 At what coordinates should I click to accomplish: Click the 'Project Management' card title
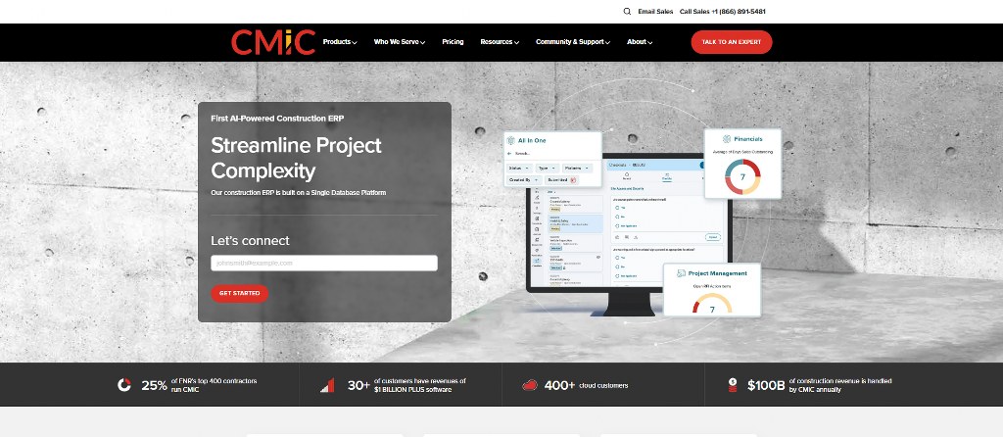[717, 273]
